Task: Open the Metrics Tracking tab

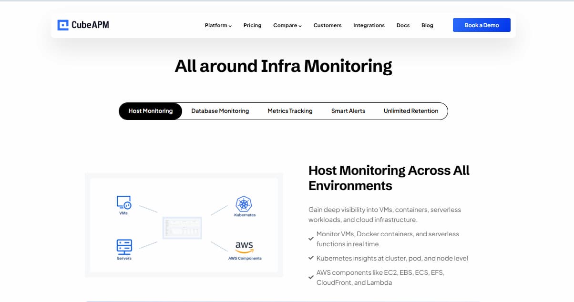Action: (290, 111)
